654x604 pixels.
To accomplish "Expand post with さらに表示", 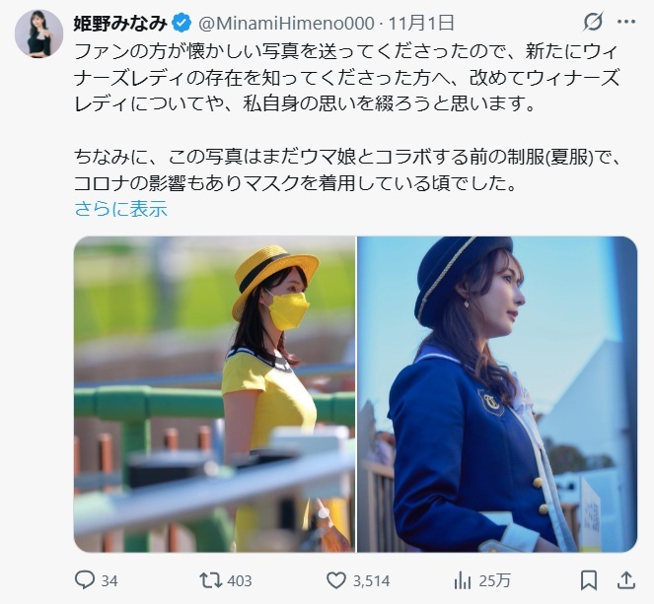I will click(x=121, y=208).
